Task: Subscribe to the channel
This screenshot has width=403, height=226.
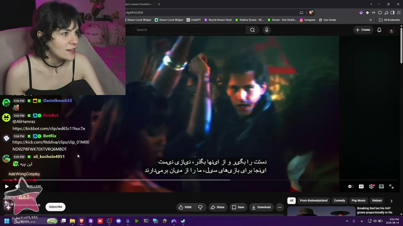Action: pyautogui.click(x=55, y=207)
